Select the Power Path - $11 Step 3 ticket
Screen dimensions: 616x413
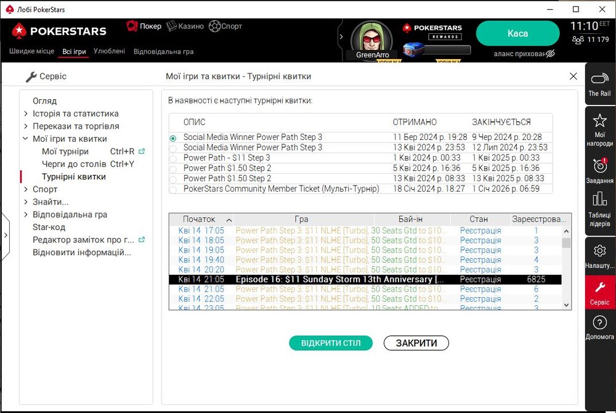click(173, 159)
